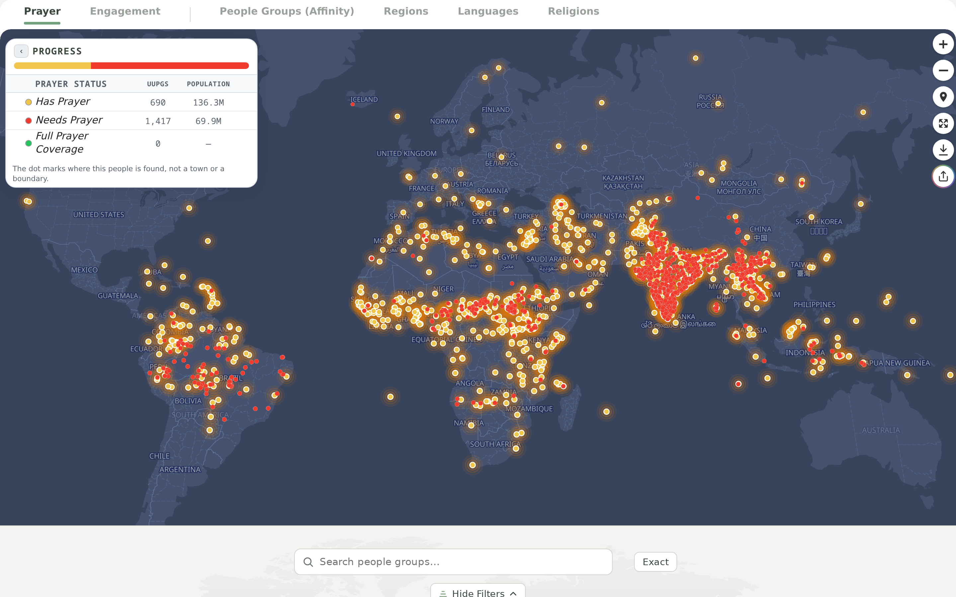Select Full Prayer Coverage status row
The width and height of the screenshot is (956, 597).
click(131, 143)
